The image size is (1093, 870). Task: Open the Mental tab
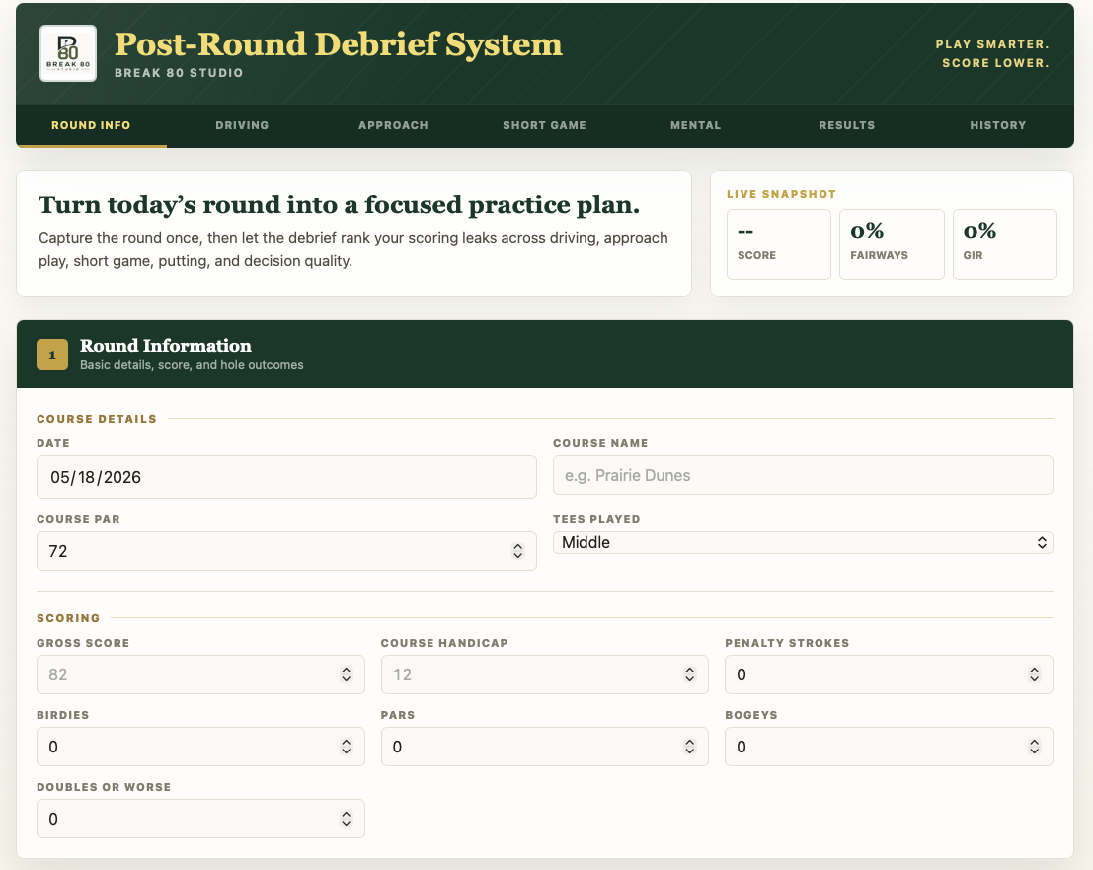pyautogui.click(x=696, y=125)
